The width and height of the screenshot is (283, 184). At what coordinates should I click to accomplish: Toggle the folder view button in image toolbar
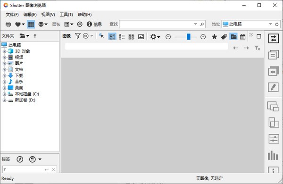point(233,37)
